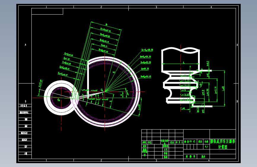The width and height of the screenshot is (257, 167).
Task: Select zone number 1 on bottom border
Action: tap(46, 160)
